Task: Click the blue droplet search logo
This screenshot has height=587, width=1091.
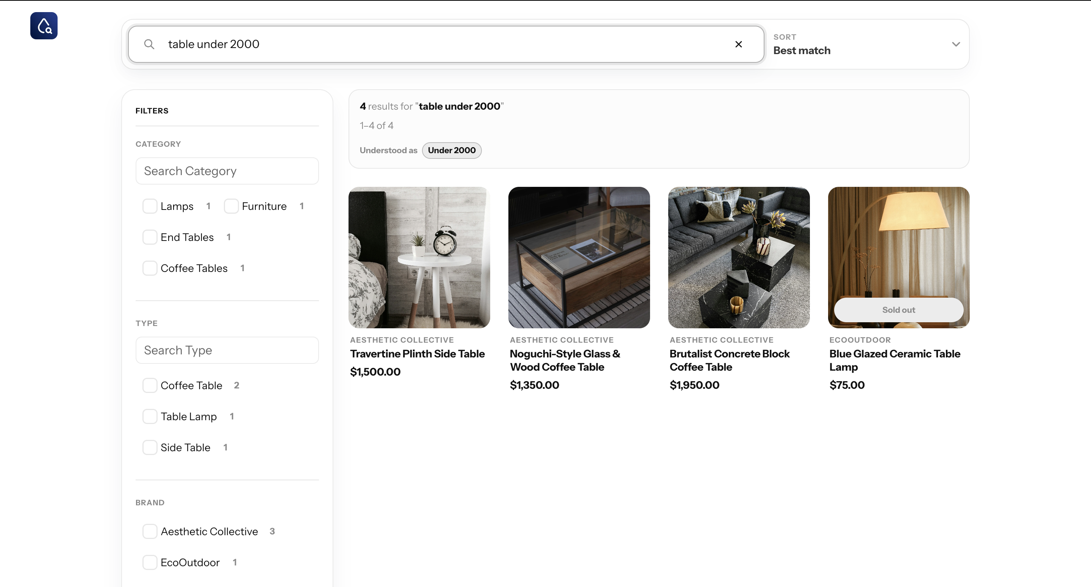Action: (44, 26)
